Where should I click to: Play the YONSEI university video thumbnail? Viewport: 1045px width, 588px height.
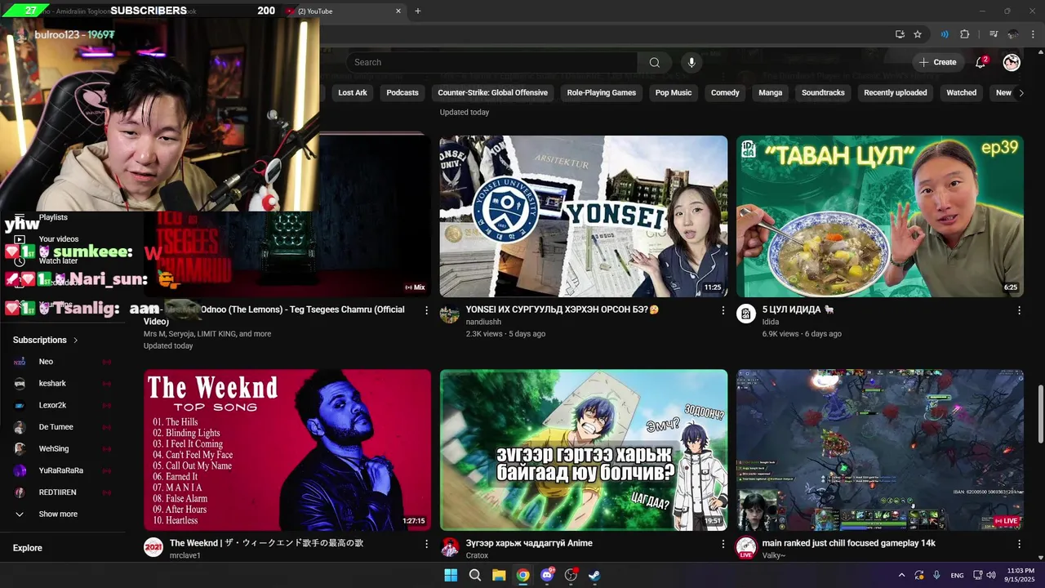(x=584, y=216)
